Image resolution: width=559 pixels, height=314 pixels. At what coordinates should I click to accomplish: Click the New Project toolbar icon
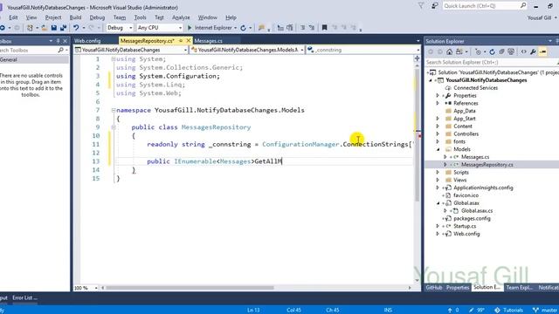30,27
